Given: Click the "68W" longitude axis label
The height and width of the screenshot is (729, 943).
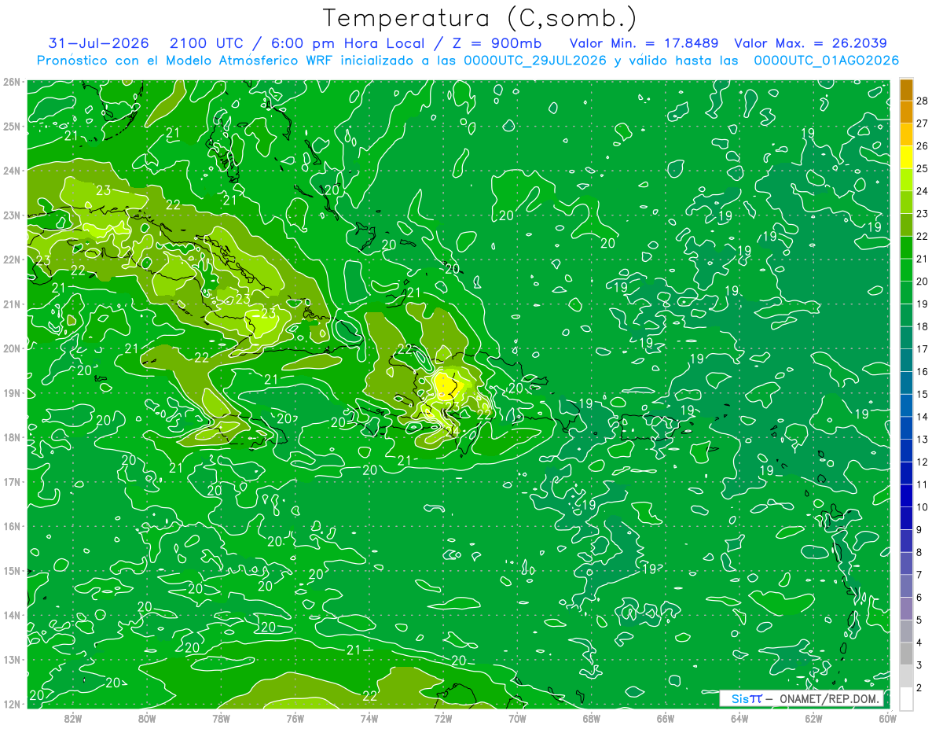Looking at the screenshot, I should [592, 718].
